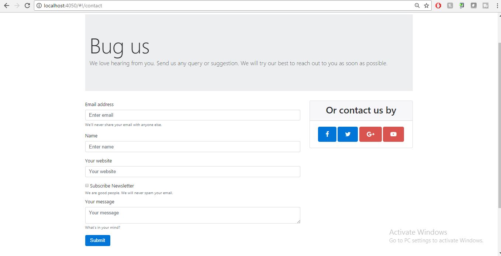The image size is (501, 256).
Task: Open the green monitor extension icon
Action: point(462,6)
